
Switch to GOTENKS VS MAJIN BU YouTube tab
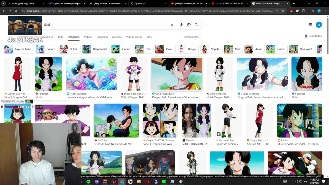(229, 4)
